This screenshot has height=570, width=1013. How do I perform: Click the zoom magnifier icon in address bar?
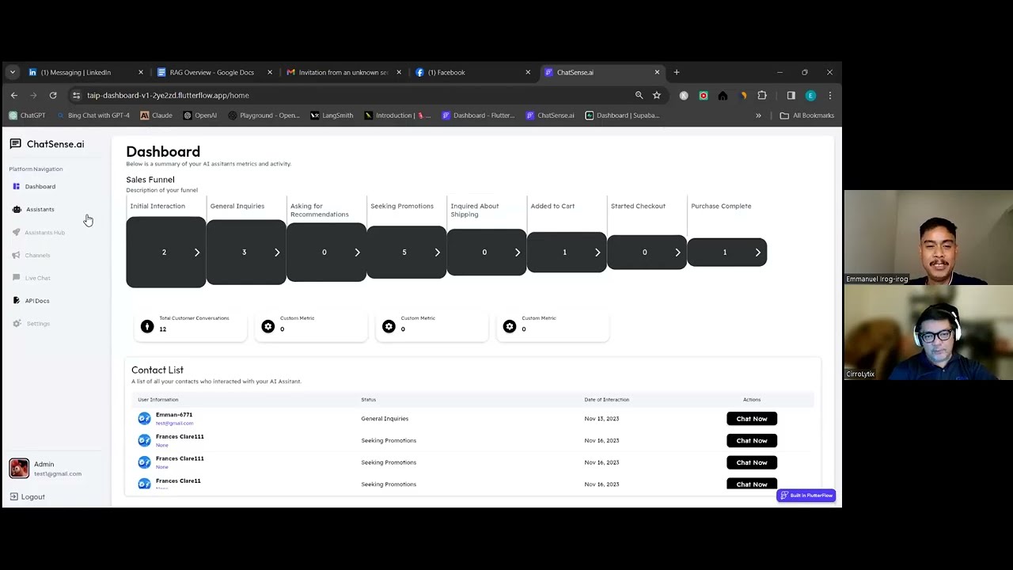pyautogui.click(x=639, y=95)
